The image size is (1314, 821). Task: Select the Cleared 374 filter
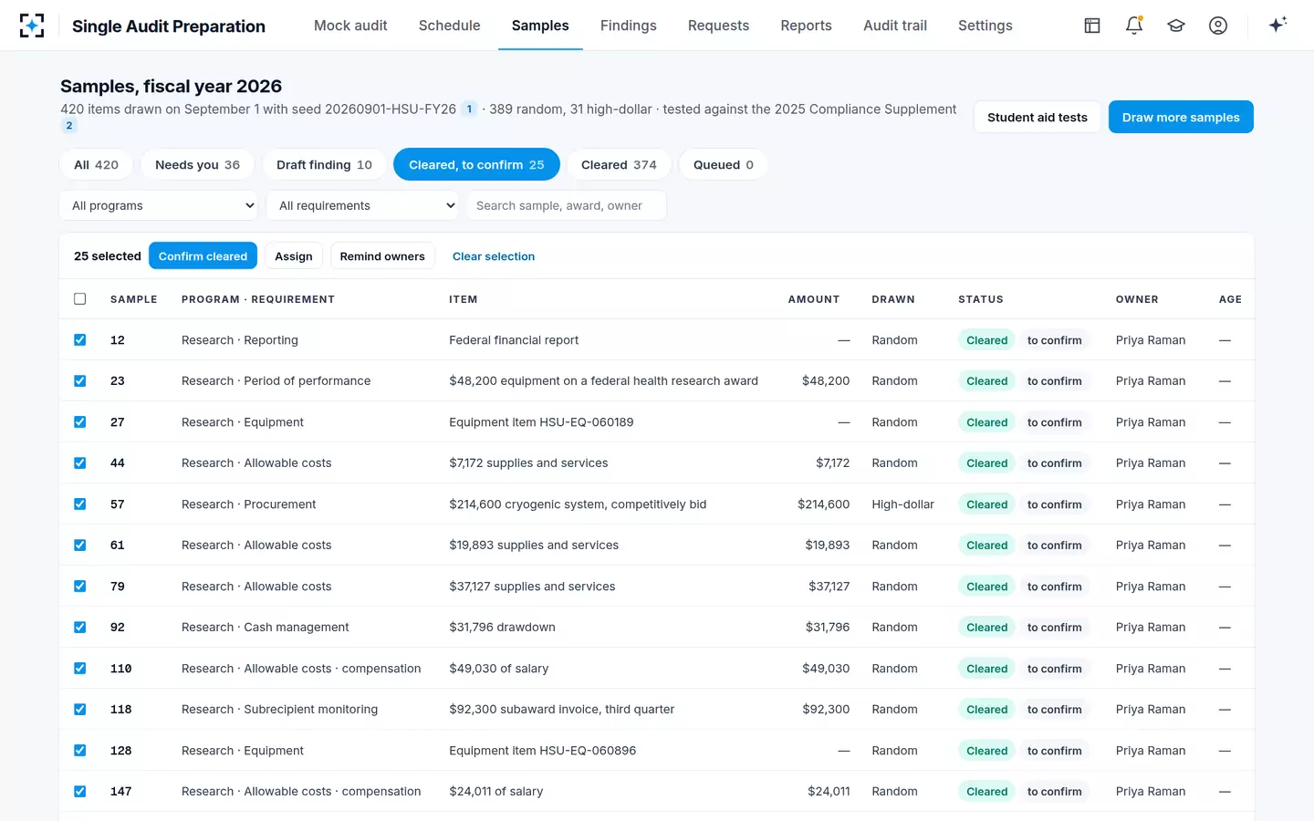coord(619,165)
